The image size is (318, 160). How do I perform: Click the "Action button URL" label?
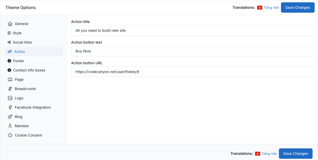tap(87, 63)
